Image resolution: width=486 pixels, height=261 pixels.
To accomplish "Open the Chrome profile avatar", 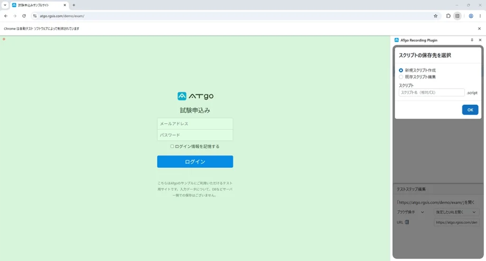I will [x=471, y=16].
